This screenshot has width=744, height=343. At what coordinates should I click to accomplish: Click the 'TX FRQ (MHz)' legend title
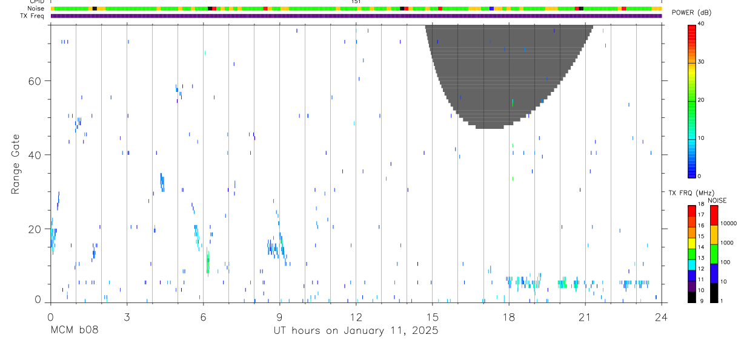pyautogui.click(x=691, y=193)
